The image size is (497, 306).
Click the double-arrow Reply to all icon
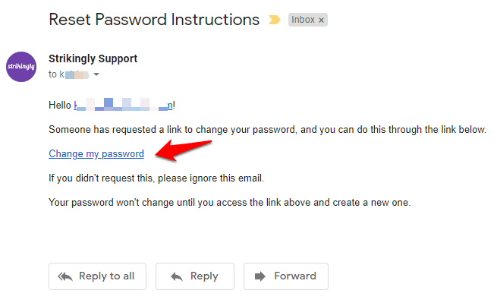(65, 276)
